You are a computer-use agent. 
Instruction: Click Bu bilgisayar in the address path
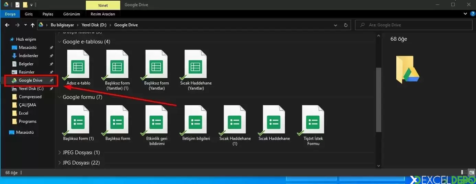pyautogui.click(x=62, y=25)
